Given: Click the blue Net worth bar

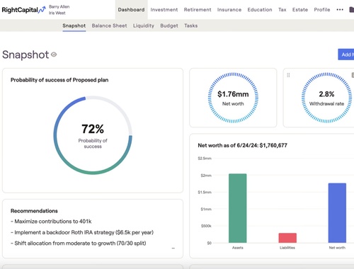Looking at the screenshot, I should coord(337,213).
